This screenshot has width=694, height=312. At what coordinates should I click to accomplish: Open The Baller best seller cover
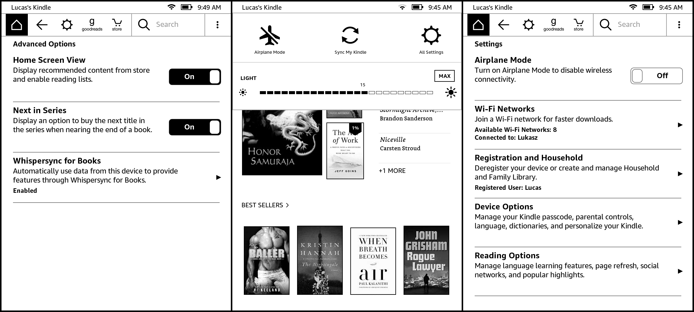pyautogui.click(x=267, y=260)
